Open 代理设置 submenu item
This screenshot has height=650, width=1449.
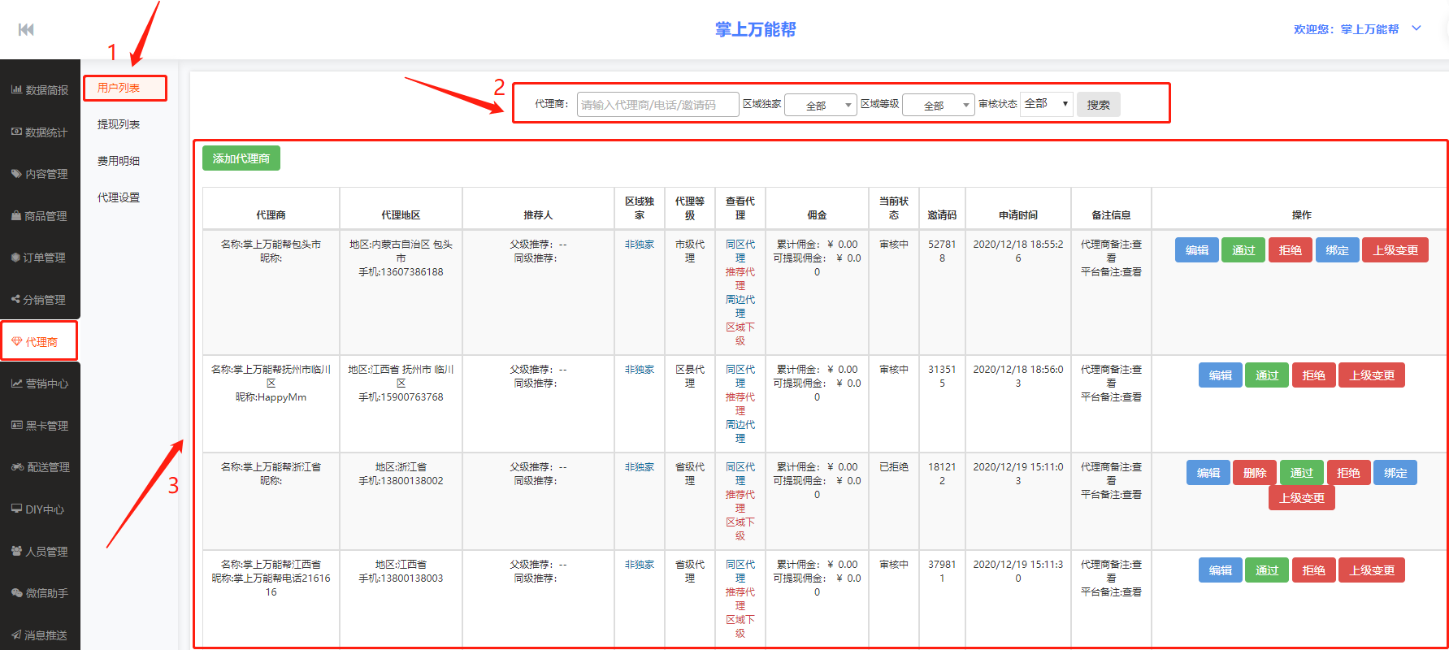(119, 197)
